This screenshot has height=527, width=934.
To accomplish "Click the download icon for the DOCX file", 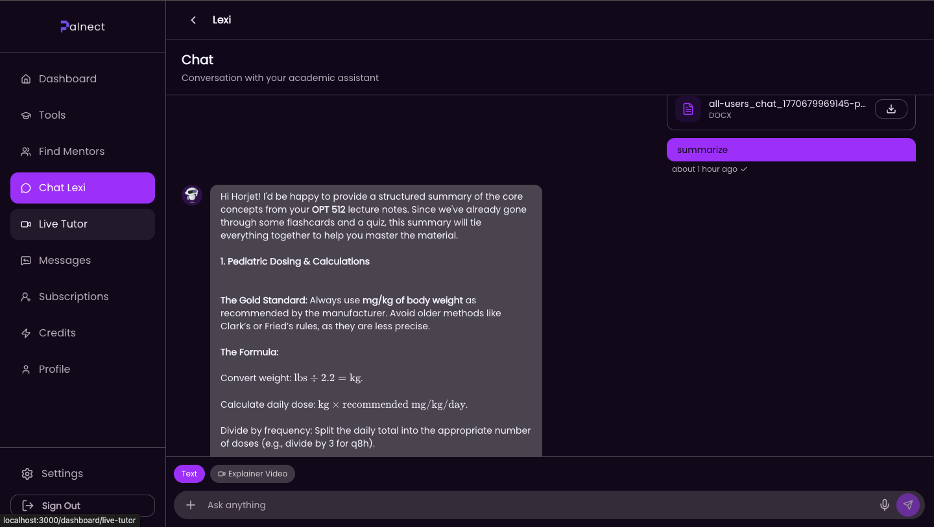I will point(891,109).
